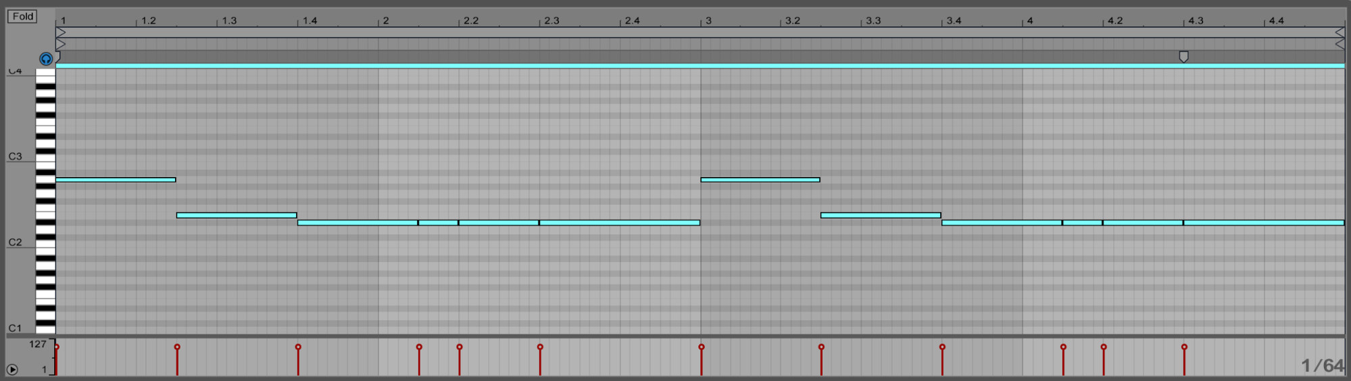Click the velocity marker between 2 and 2.2

pyautogui.click(x=419, y=347)
